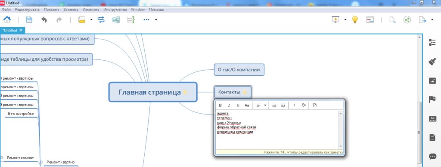Open the Image gallery panel
Image resolution: width=441 pixels, height=167 pixels.
432,80
